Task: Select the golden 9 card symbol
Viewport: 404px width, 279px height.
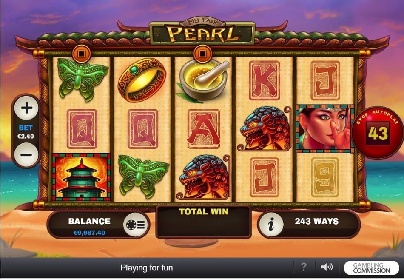Action: point(325,177)
